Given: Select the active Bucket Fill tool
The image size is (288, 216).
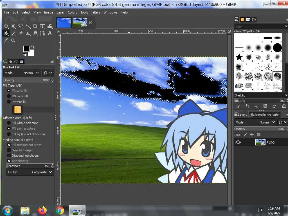Looking at the screenshot, I should tap(6, 33).
